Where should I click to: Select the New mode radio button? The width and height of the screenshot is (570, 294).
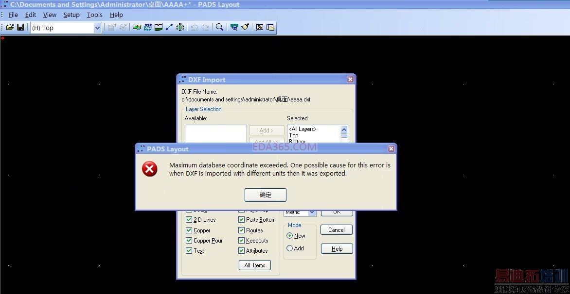click(290, 236)
